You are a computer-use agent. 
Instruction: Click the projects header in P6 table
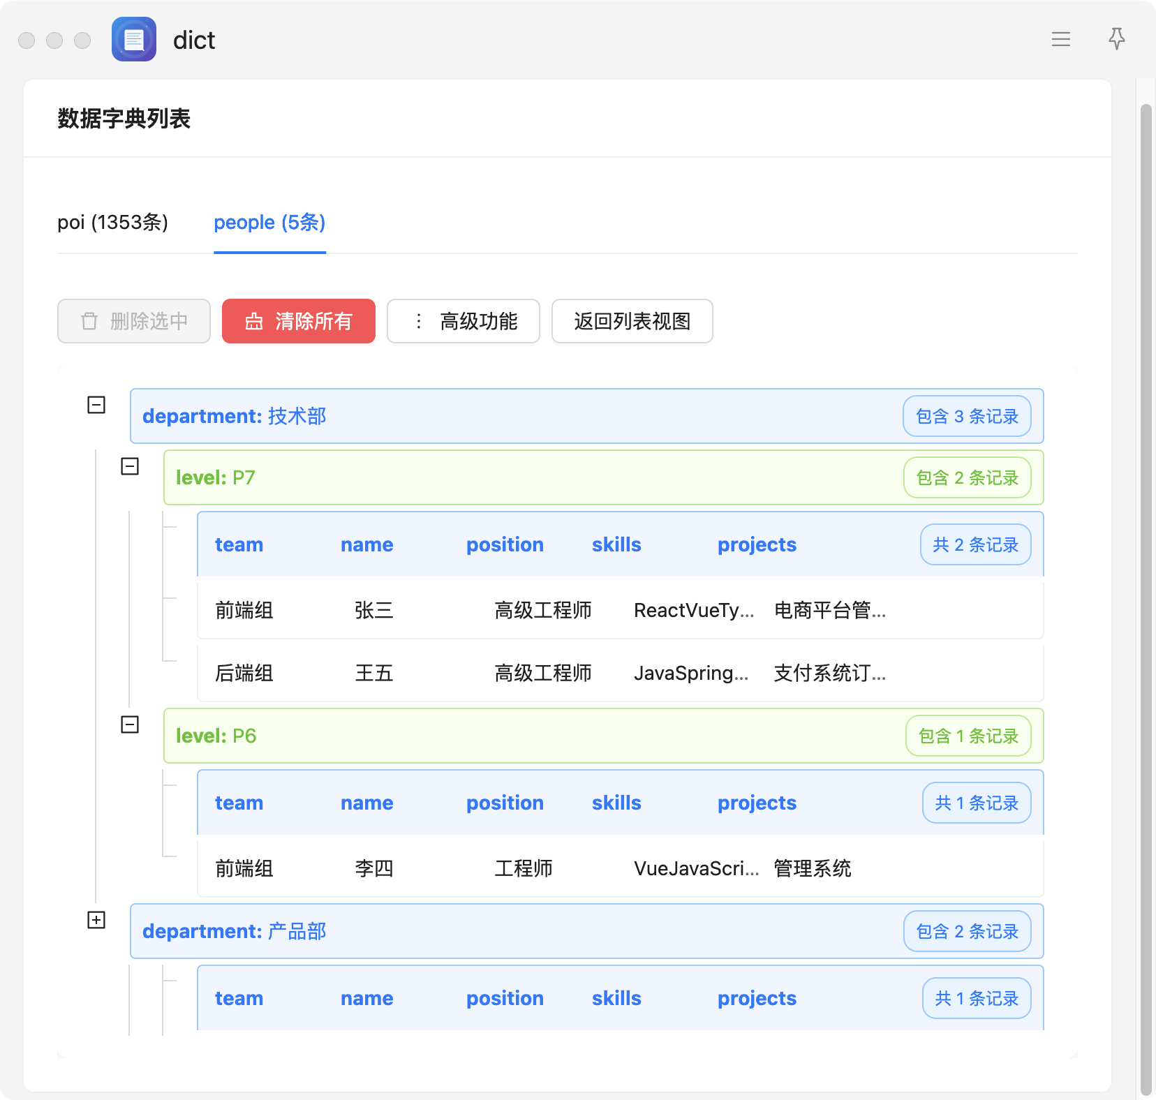point(757,803)
